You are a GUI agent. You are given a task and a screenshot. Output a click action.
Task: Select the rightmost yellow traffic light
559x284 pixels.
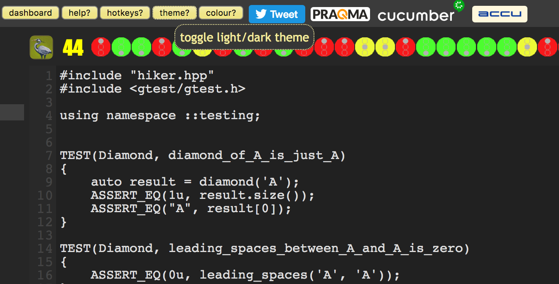(527, 47)
